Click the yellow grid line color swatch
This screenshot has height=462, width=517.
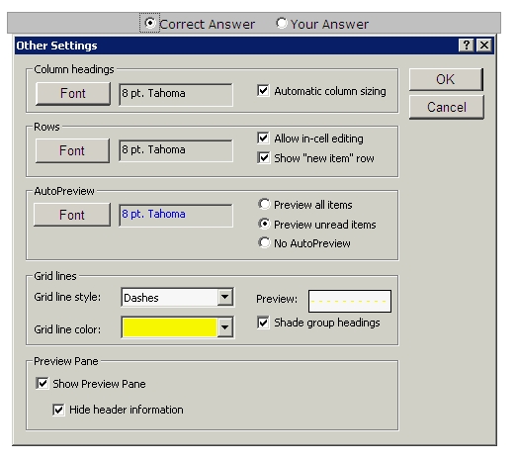pos(169,327)
